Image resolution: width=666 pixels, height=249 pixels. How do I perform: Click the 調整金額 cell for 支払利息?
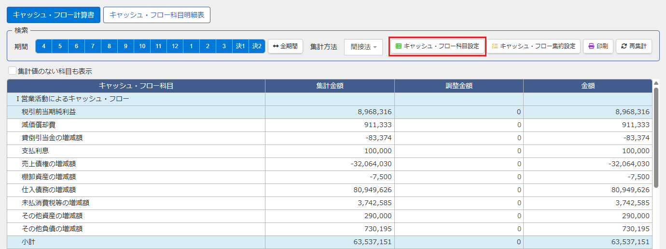pos(458,151)
